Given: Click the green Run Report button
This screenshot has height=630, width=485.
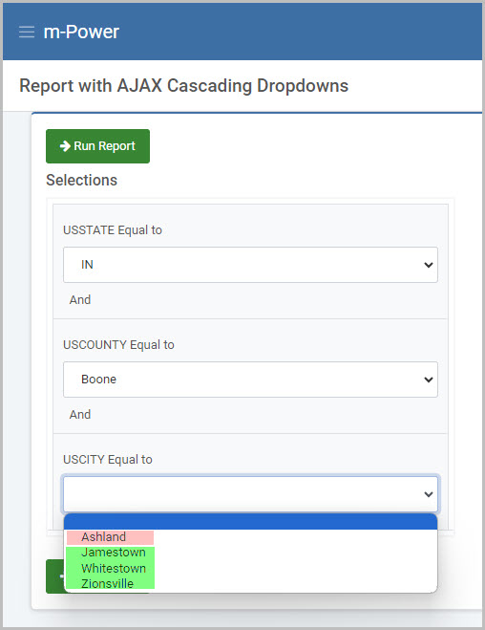Looking at the screenshot, I should pos(97,146).
